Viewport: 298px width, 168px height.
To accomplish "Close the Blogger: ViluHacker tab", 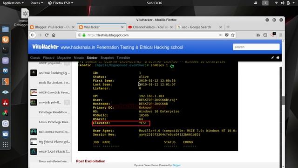I will click(73, 27).
